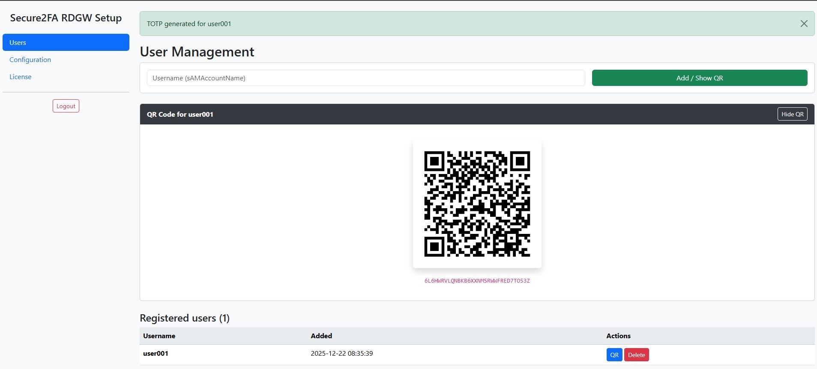Hide the QR code panel

tap(792, 114)
